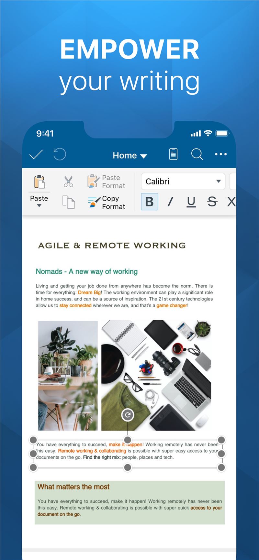Select Copy Format tool
259x560 pixels.
[106, 203]
